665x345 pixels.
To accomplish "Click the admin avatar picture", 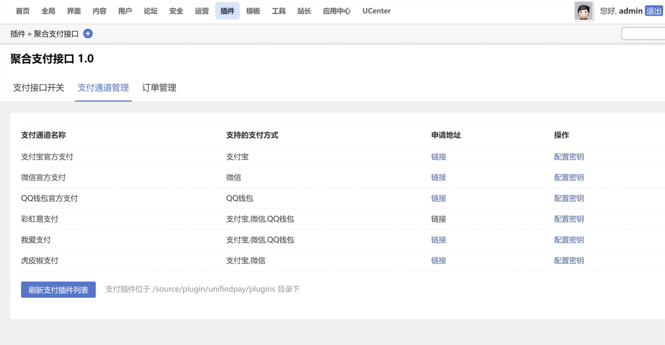I will pos(583,11).
